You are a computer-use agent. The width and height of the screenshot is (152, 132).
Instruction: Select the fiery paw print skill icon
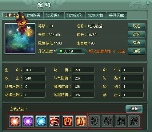[68, 121]
